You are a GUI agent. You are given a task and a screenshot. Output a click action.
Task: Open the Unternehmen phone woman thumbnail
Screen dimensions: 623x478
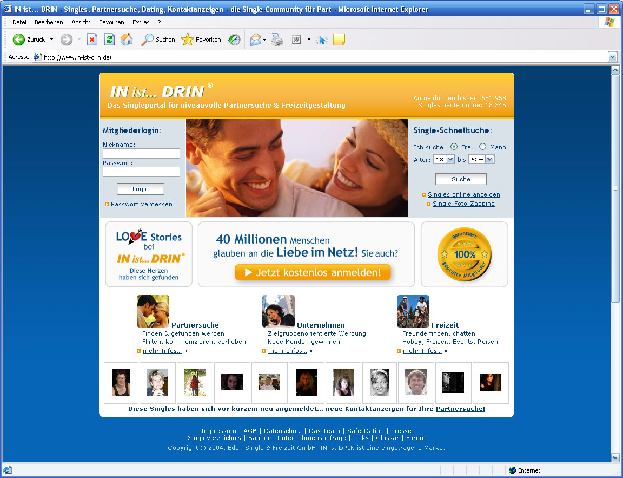279,311
